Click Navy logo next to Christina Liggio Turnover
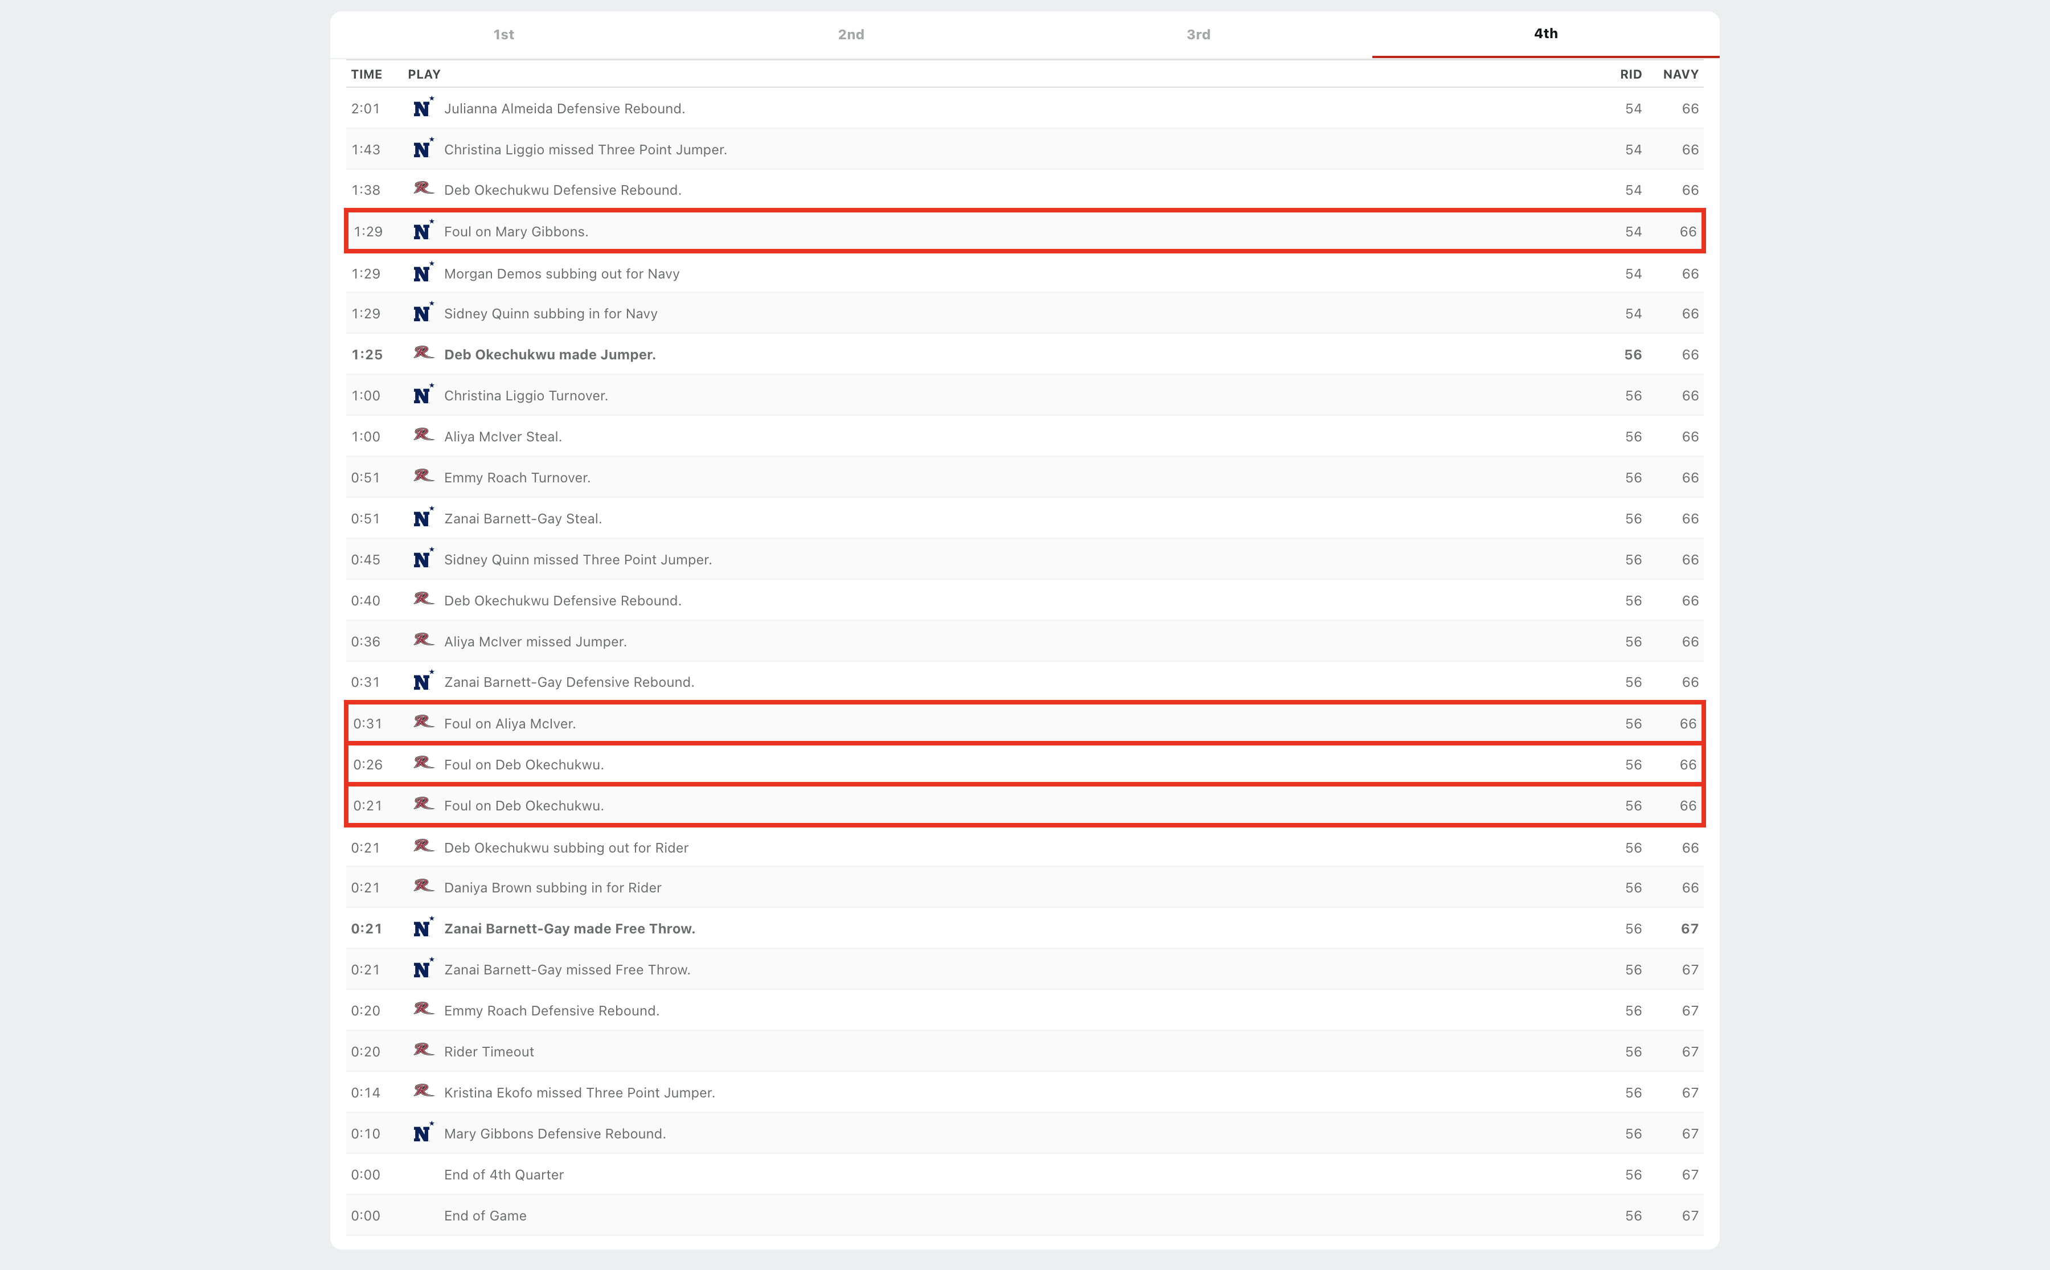This screenshot has height=1270, width=2050. coord(423,395)
